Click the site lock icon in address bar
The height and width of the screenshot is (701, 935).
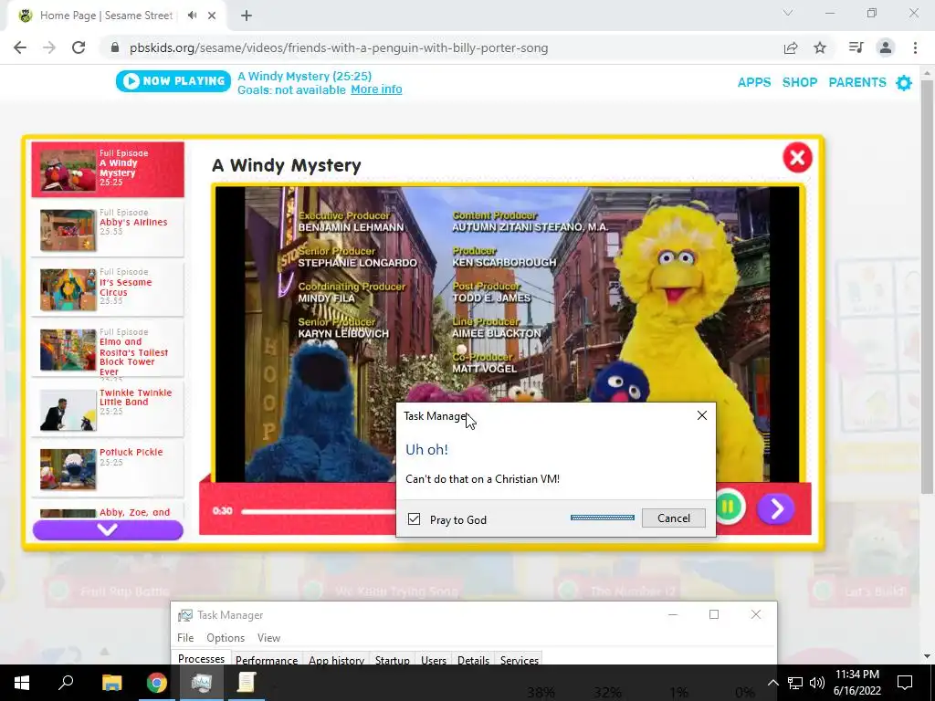pyautogui.click(x=115, y=47)
